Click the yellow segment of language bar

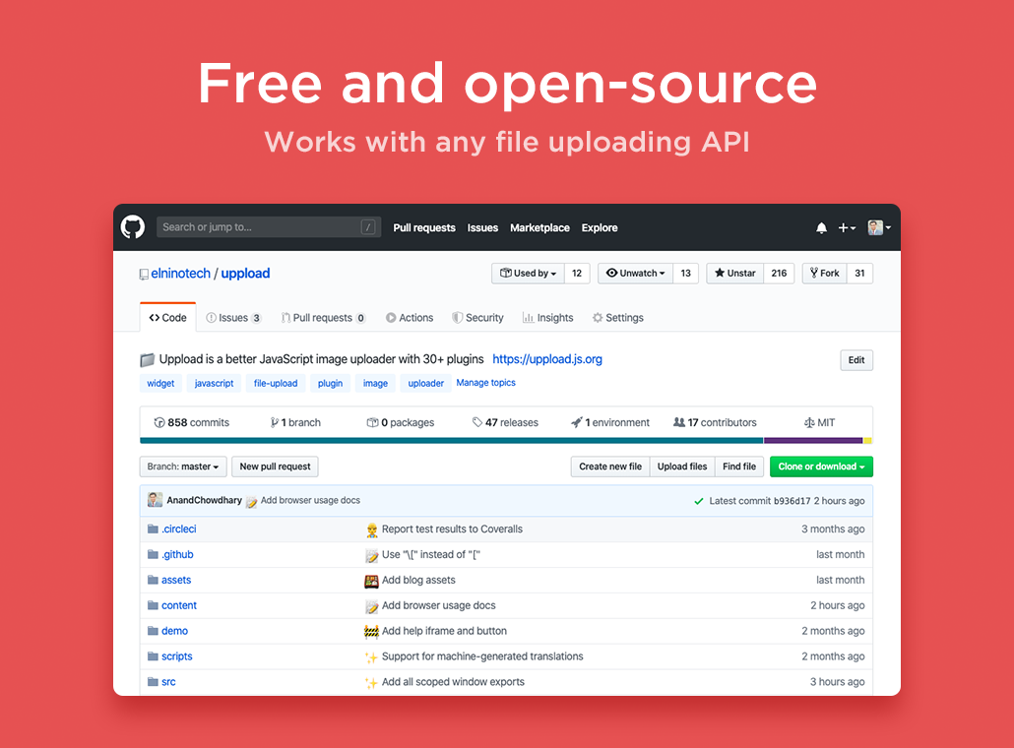click(868, 441)
